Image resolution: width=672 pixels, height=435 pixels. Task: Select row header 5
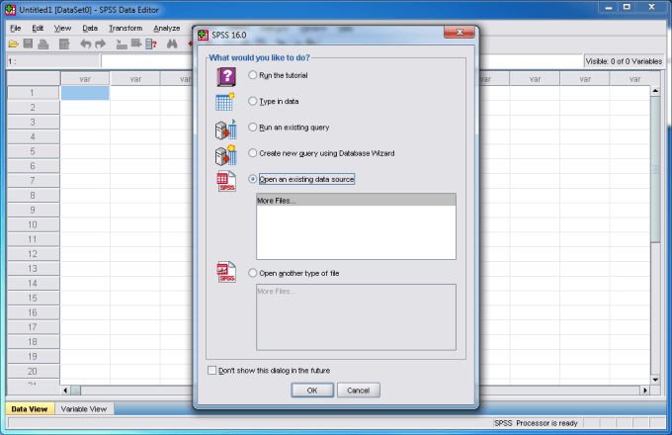pyautogui.click(x=33, y=151)
